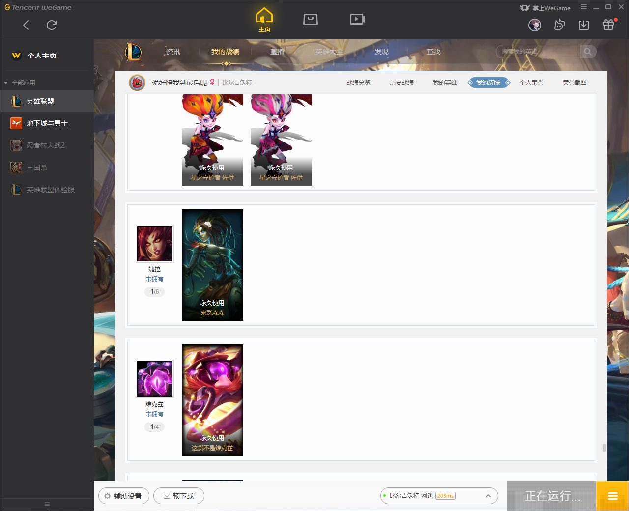
Task: Expand server selector 比尔吉沃特 网通
Action: (x=439, y=496)
